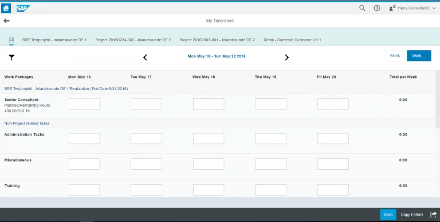Click Training Mon May 16 field

(84, 190)
